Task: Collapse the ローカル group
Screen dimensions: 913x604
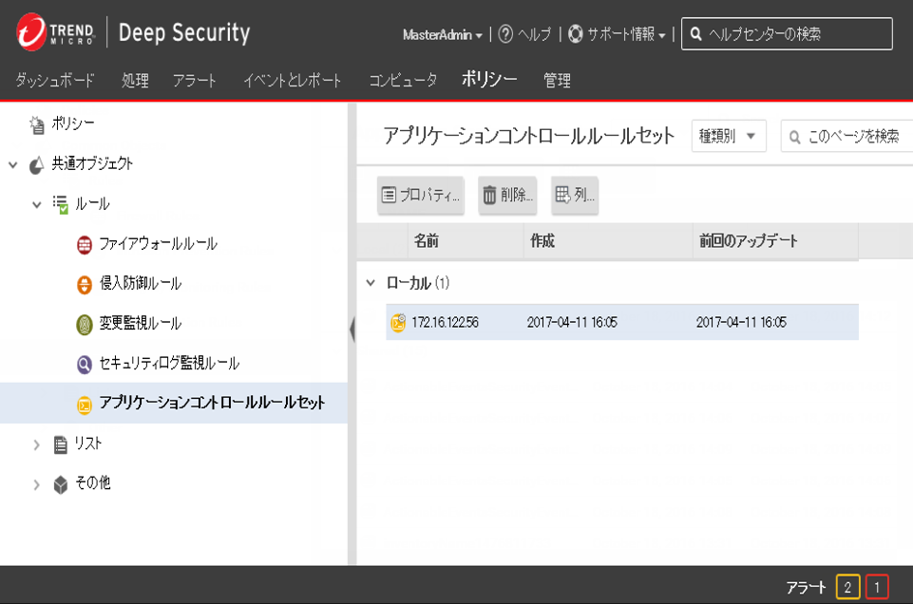Action: pyautogui.click(x=371, y=283)
